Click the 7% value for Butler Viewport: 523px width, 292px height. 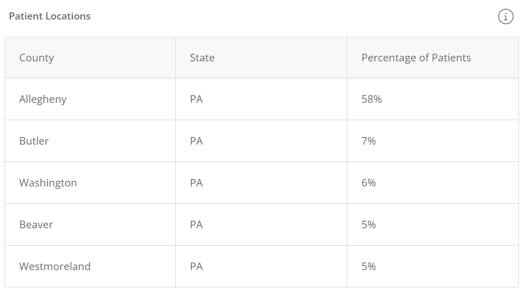[369, 141]
